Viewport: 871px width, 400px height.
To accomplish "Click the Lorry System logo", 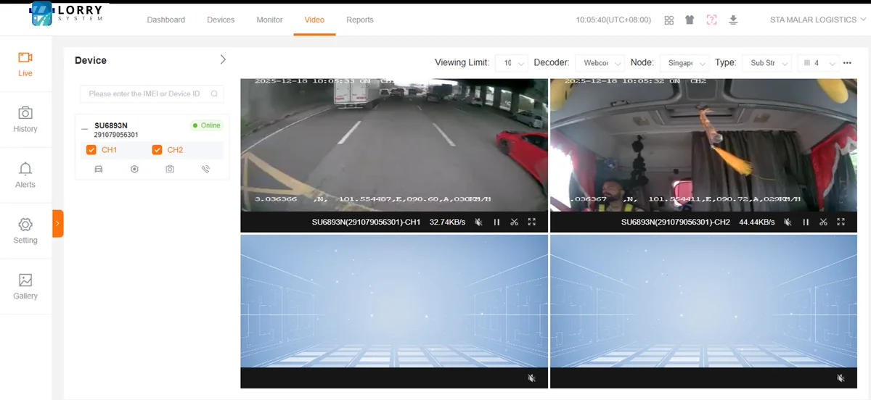I will [x=68, y=14].
